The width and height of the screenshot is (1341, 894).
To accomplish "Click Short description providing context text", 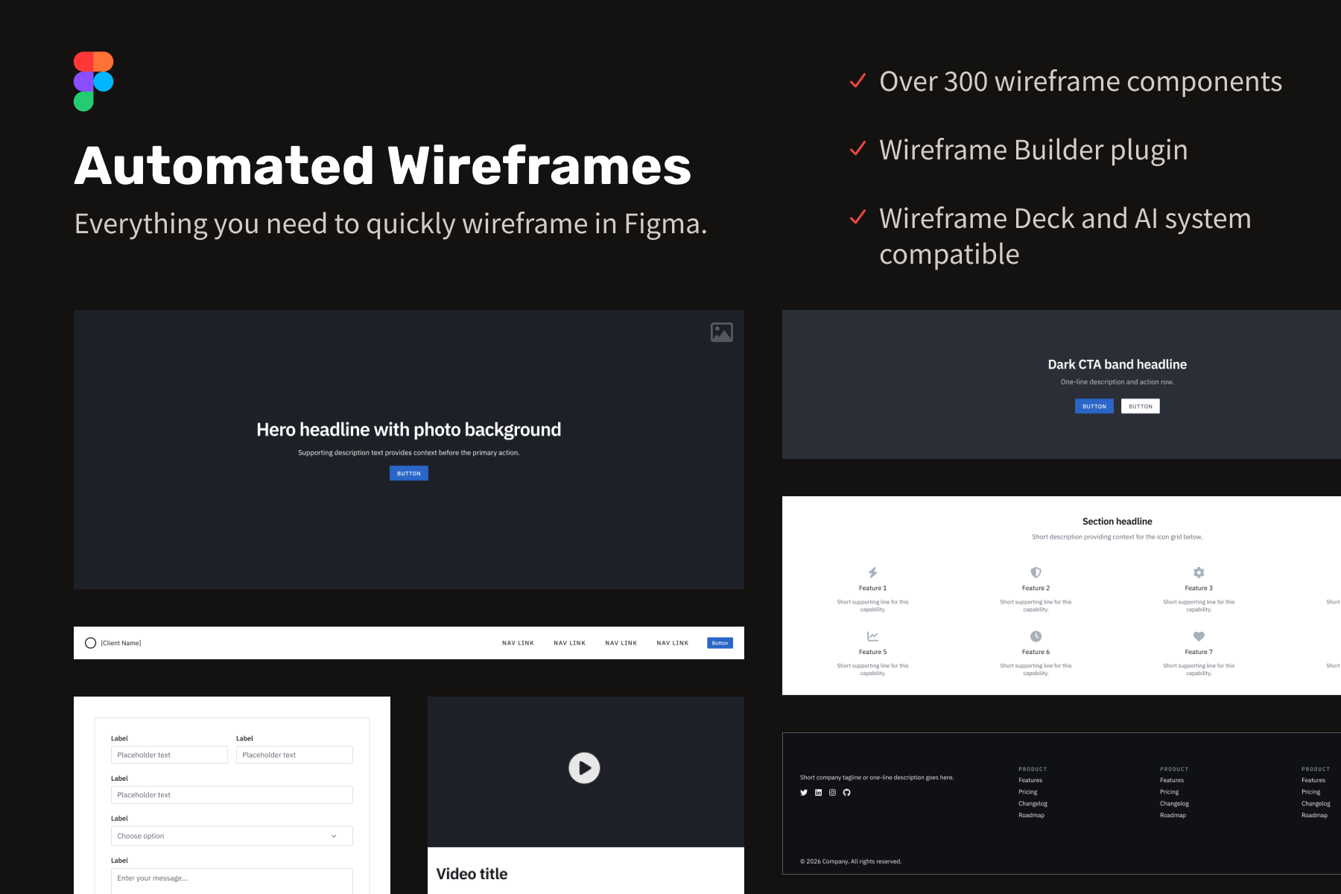I will click(1117, 537).
